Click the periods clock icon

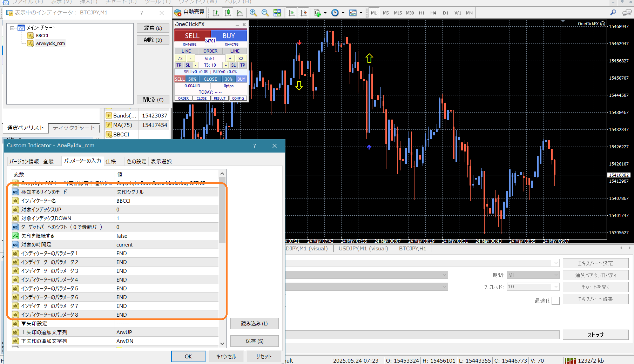pyautogui.click(x=335, y=13)
